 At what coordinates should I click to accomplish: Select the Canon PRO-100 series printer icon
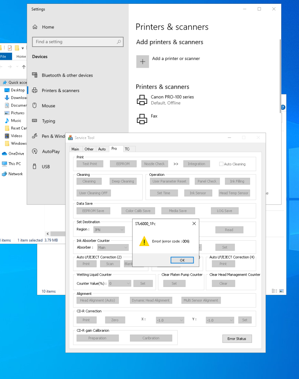point(142,100)
